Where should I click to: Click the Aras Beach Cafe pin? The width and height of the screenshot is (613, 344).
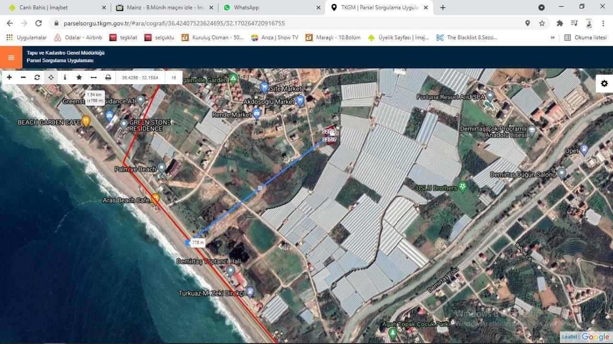[156, 199]
